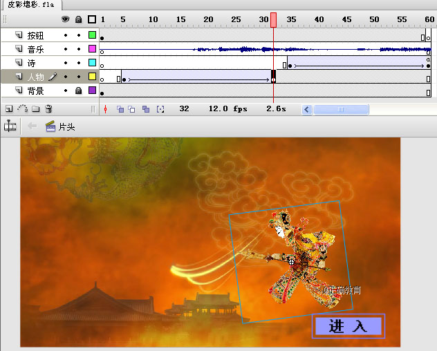
Task: Select the shadow puppet figure on stage
Action: pos(291,262)
